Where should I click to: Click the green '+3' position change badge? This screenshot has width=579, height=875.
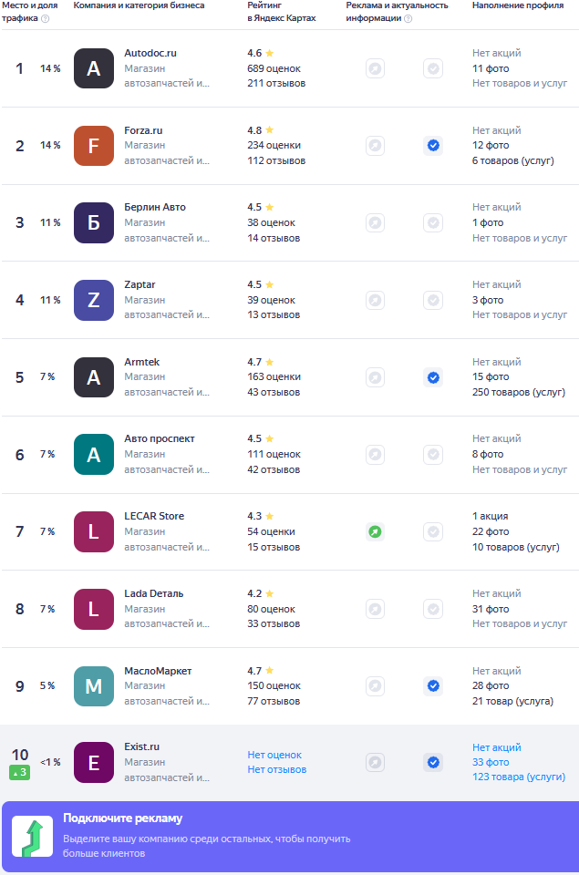(x=20, y=773)
